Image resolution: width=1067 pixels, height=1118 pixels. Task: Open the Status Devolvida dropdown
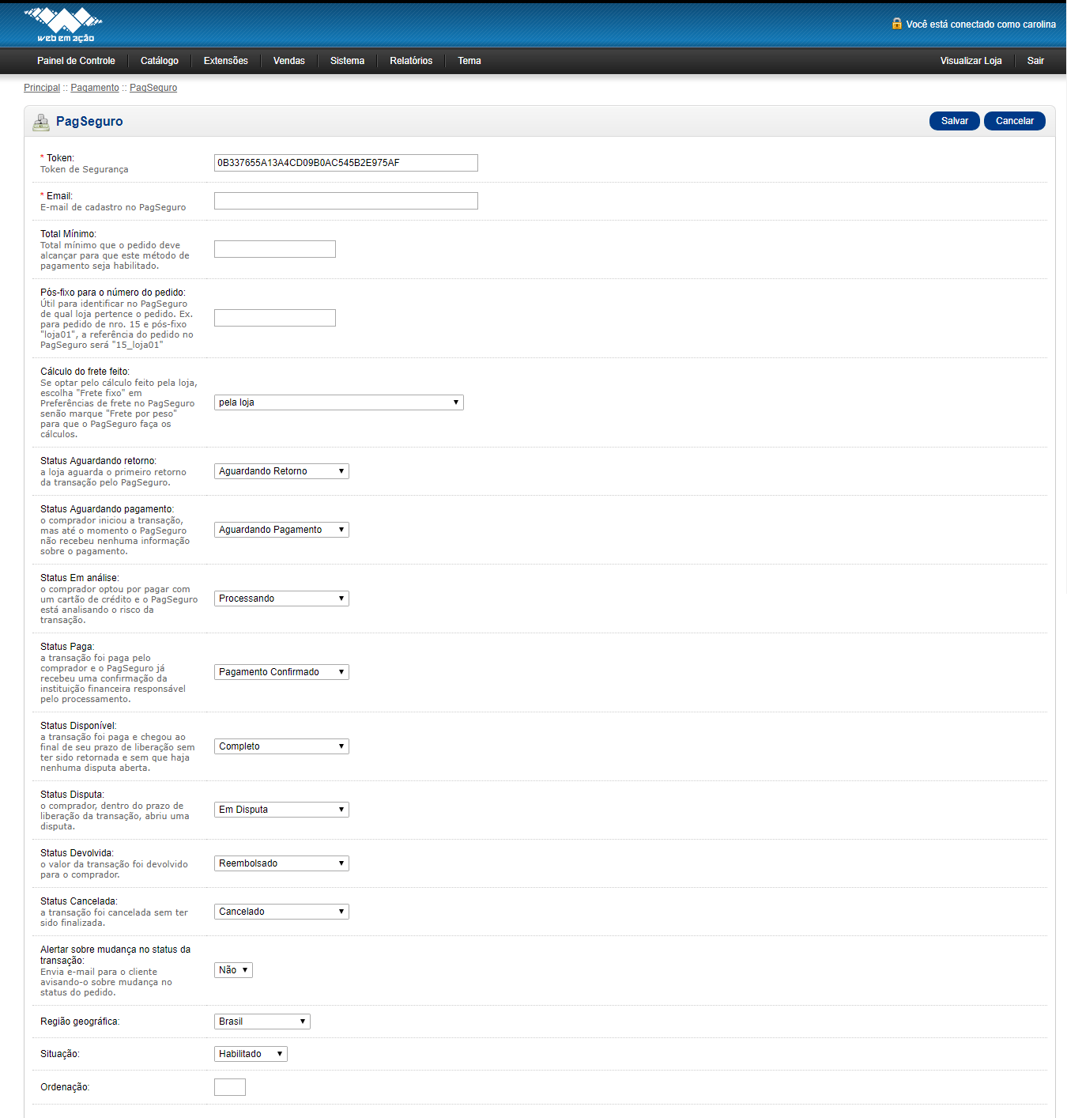coord(281,863)
